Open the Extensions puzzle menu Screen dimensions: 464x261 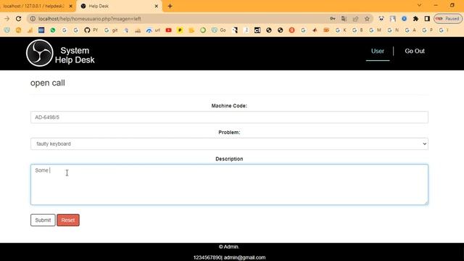pyautogui.click(x=415, y=19)
